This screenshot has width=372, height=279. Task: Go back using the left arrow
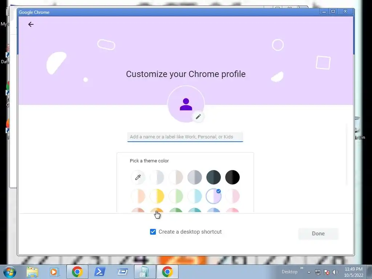click(x=31, y=24)
